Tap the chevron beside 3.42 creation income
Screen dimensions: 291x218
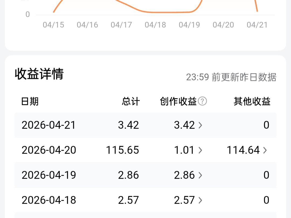pos(200,125)
